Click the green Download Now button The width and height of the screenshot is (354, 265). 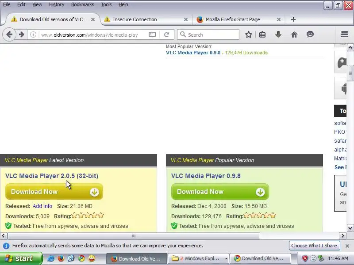pos(220,192)
